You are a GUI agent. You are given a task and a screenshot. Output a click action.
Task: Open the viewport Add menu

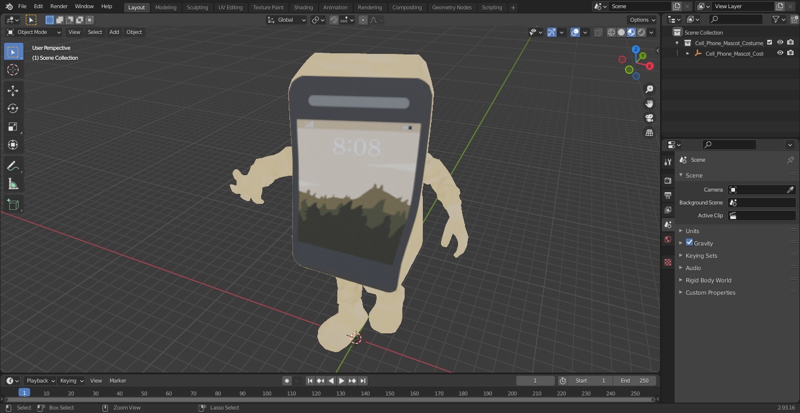[x=114, y=32]
